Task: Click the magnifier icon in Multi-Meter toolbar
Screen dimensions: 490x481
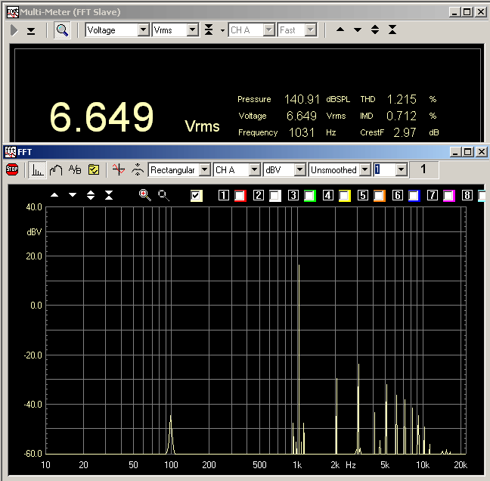Action: [62, 30]
